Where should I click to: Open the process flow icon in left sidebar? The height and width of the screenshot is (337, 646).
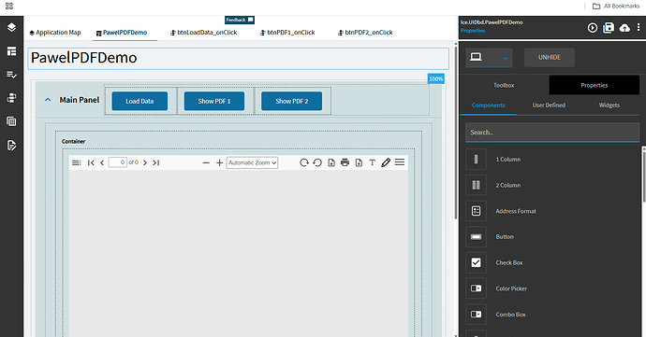(x=11, y=98)
